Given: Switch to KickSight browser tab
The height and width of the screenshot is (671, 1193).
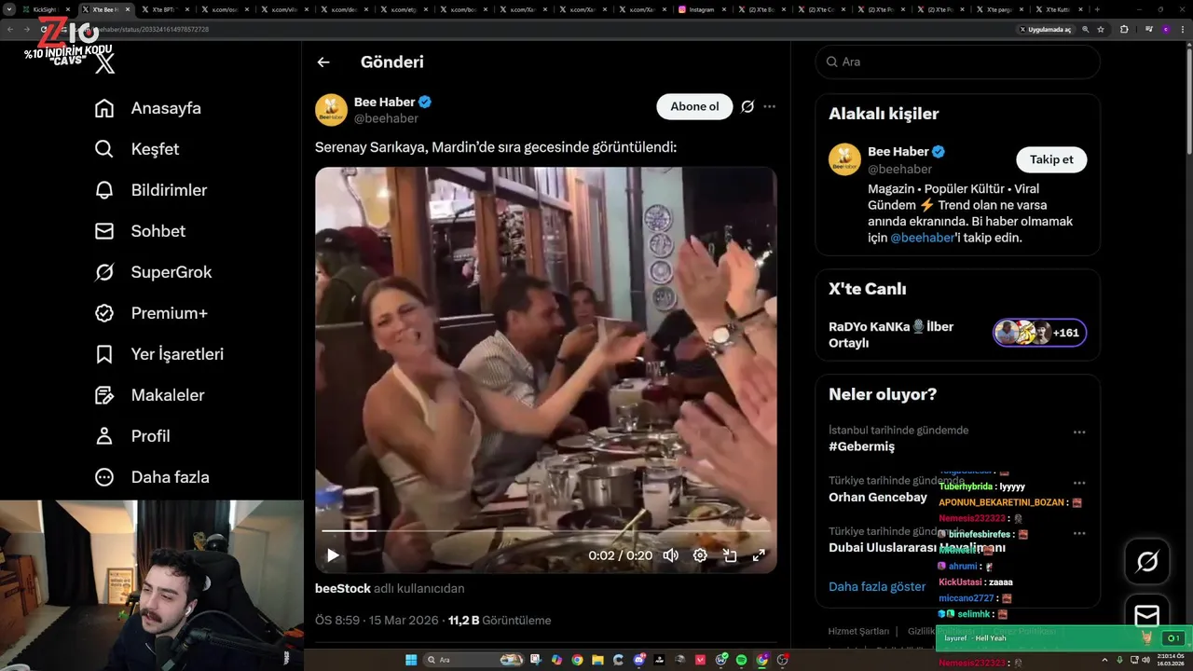Looking at the screenshot, I should [x=45, y=9].
